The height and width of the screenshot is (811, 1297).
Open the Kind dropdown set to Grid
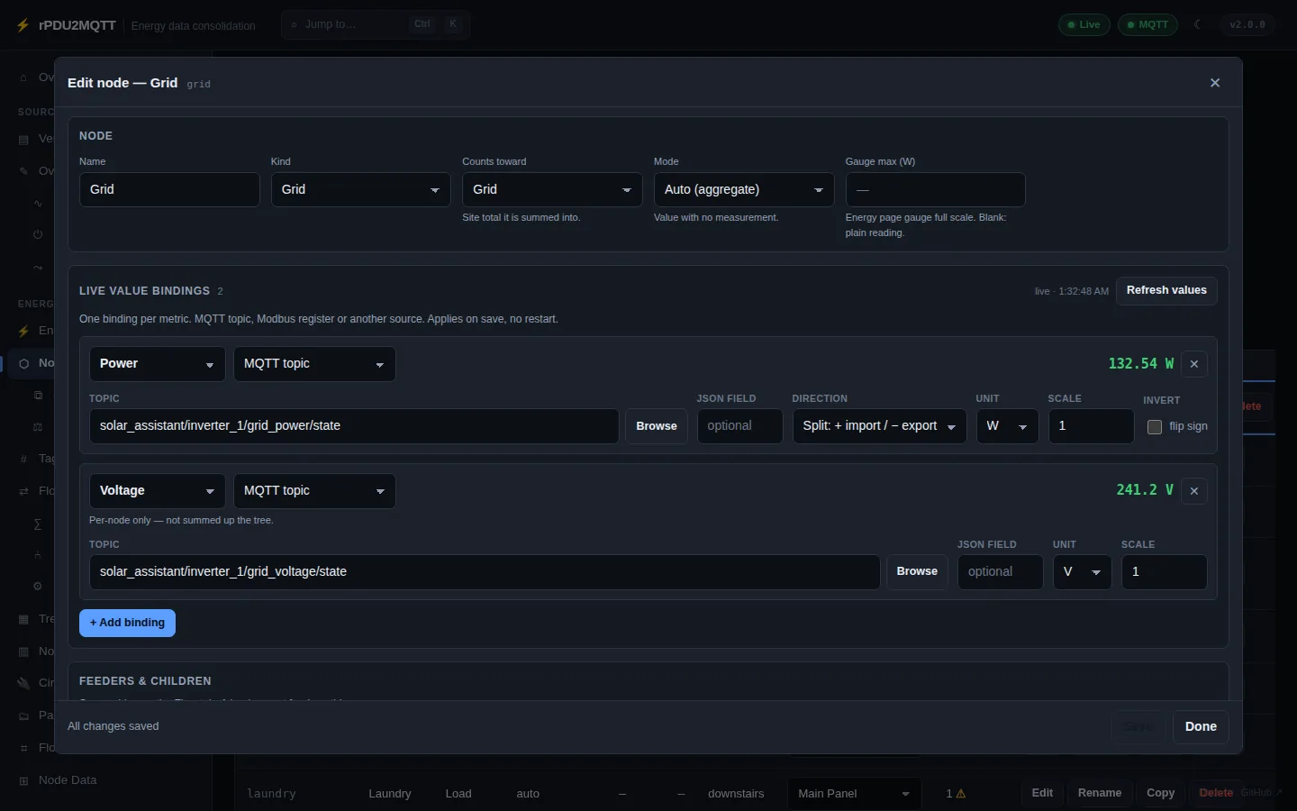(360, 189)
